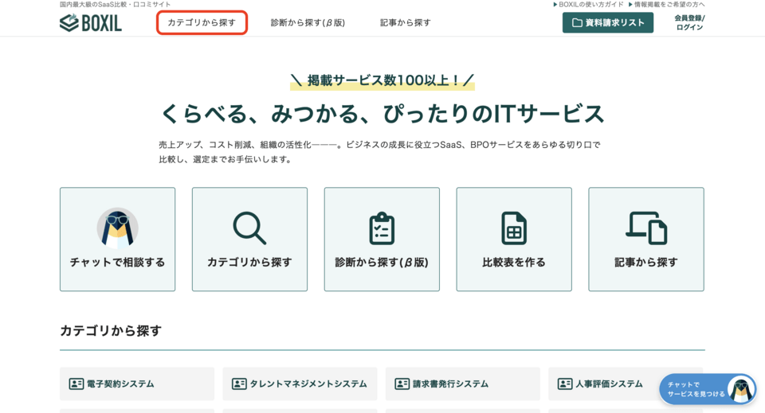Click the penguin avatar on チャットで相談する card
This screenshot has height=413, width=765.
[x=117, y=228]
